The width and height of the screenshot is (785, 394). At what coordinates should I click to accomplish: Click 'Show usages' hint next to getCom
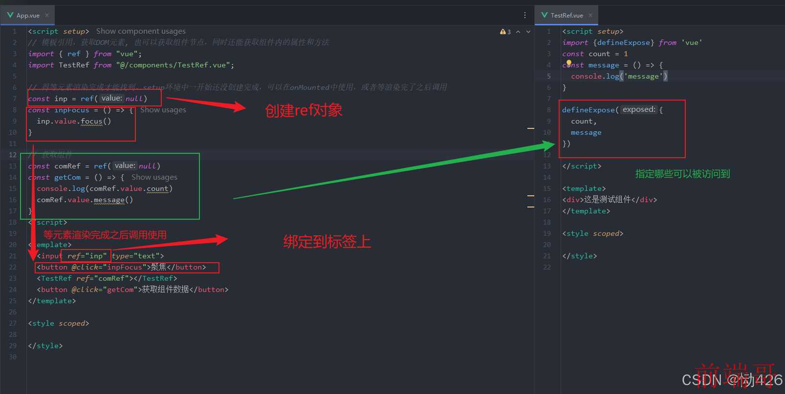[154, 177]
